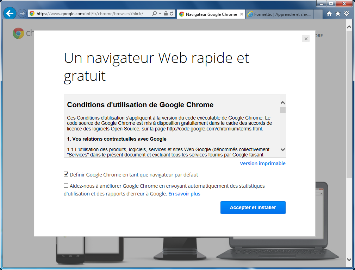355x270 pixels.
Task: Click the browser Forward arrow button
Action: tap(22, 14)
